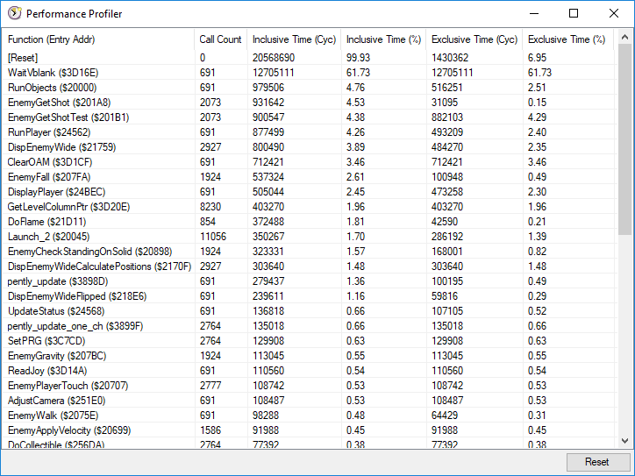Select the ReadJoy ($3D14A) row
Screen dimensions: 635x476
310,371
